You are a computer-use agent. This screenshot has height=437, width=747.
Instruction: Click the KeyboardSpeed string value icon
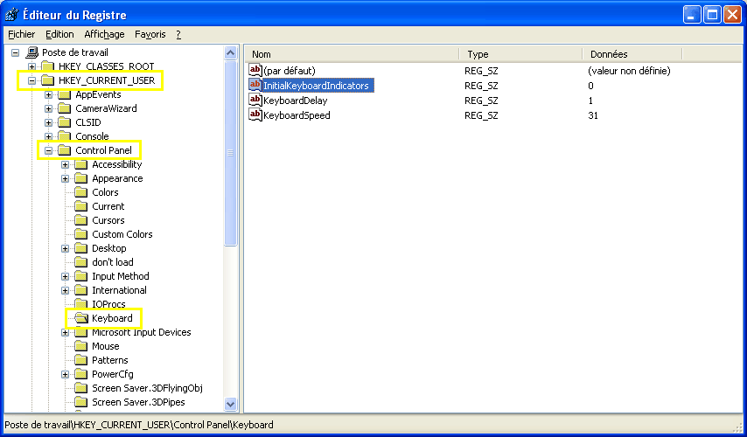point(255,114)
